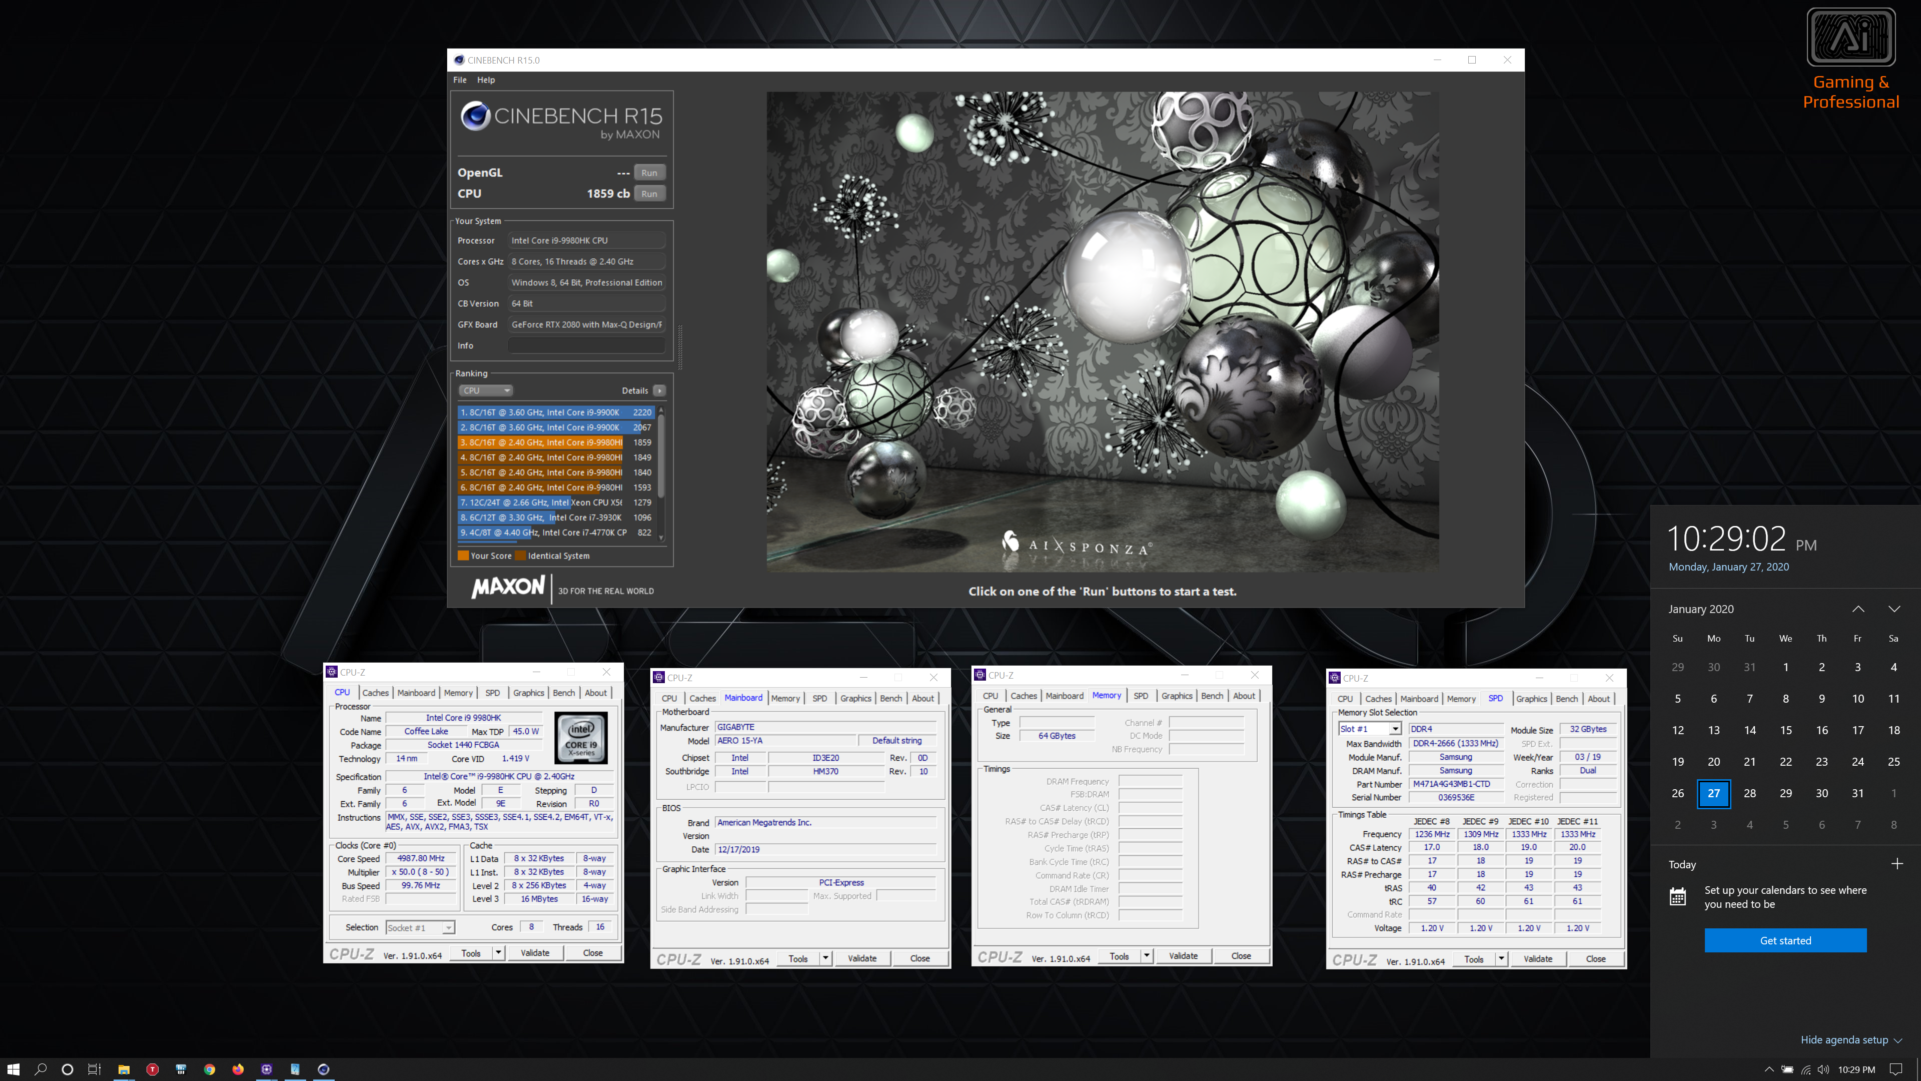Open the Windows Start menu

pyautogui.click(x=14, y=1069)
